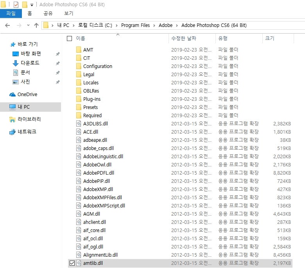
Task: Click Program Files in address path
Action: pos(135,25)
